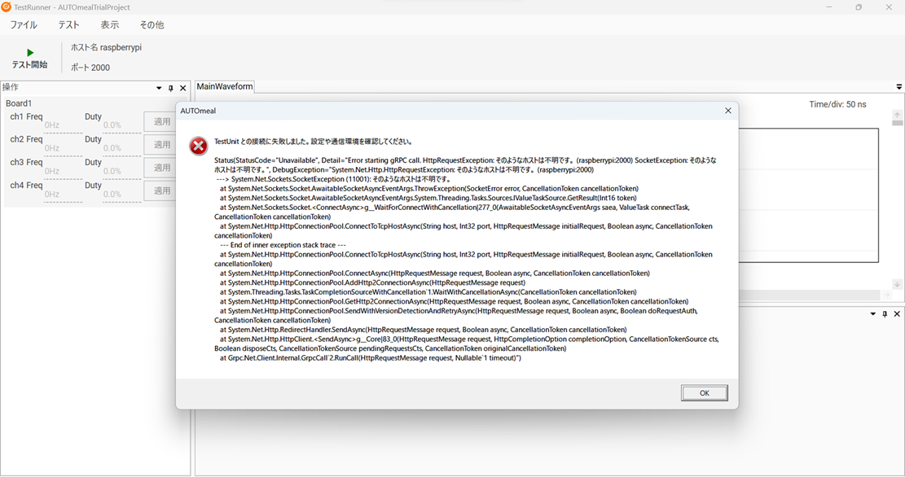Close the AUTOmeal error dialog with X

[727, 111]
